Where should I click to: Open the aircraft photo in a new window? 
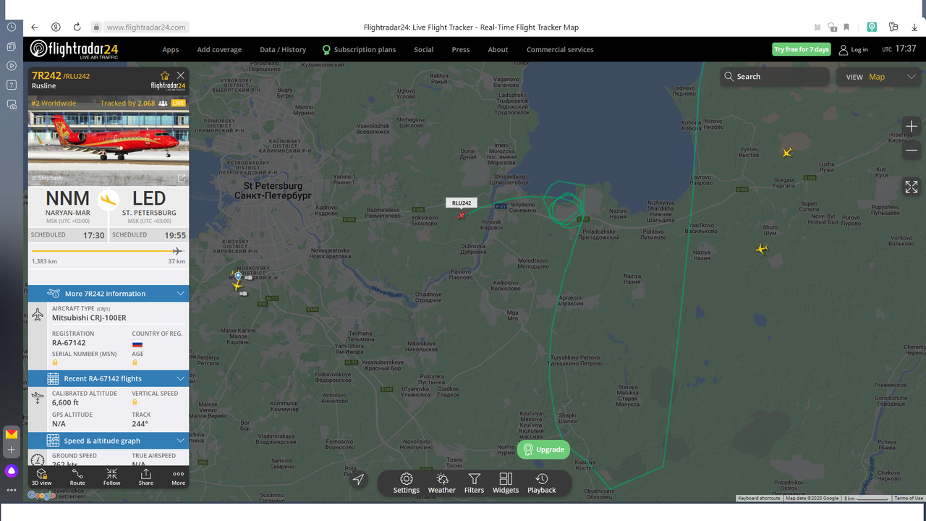(x=181, y=178)
